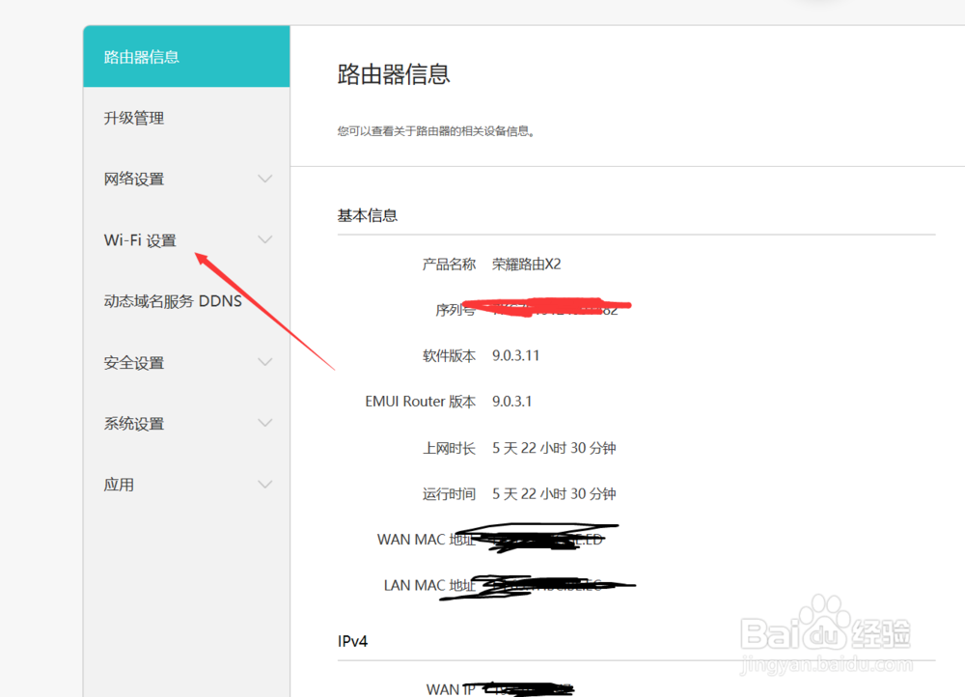Click the page description text below heading
The height and width of the screenshot is (697, 965).
[436, 131]
